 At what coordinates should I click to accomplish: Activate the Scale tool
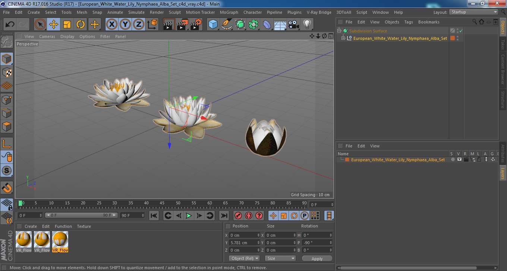(x=67, y=25)
